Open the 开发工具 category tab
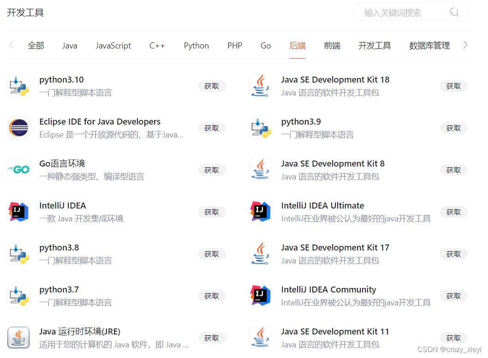488x358 pixels. click(x=375, y=46)
